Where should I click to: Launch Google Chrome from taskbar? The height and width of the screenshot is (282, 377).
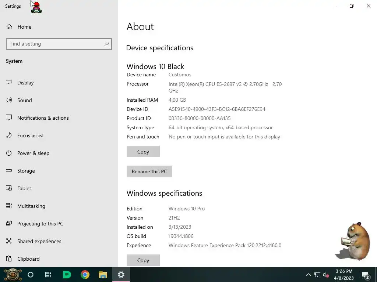(85, 275)
